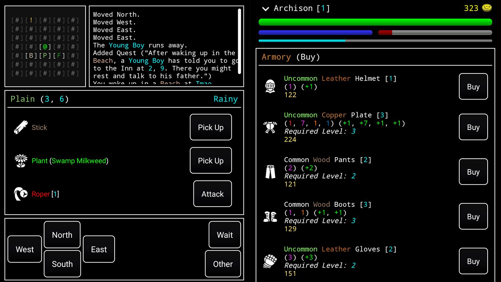
Task: Move North using the navigation pad
Action: pos(62,235)
